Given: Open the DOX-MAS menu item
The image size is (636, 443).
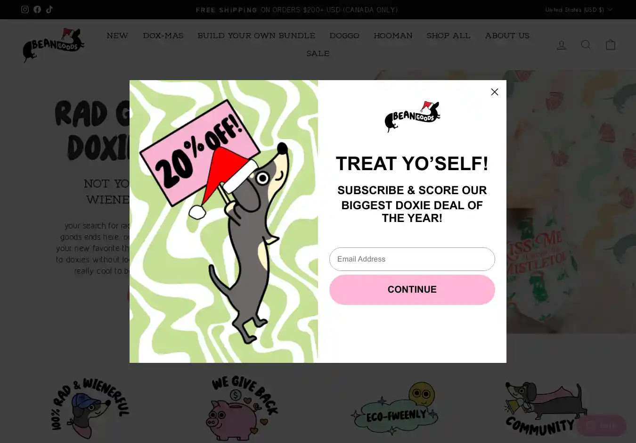Looking at the screenshot, I should (163, 36).
